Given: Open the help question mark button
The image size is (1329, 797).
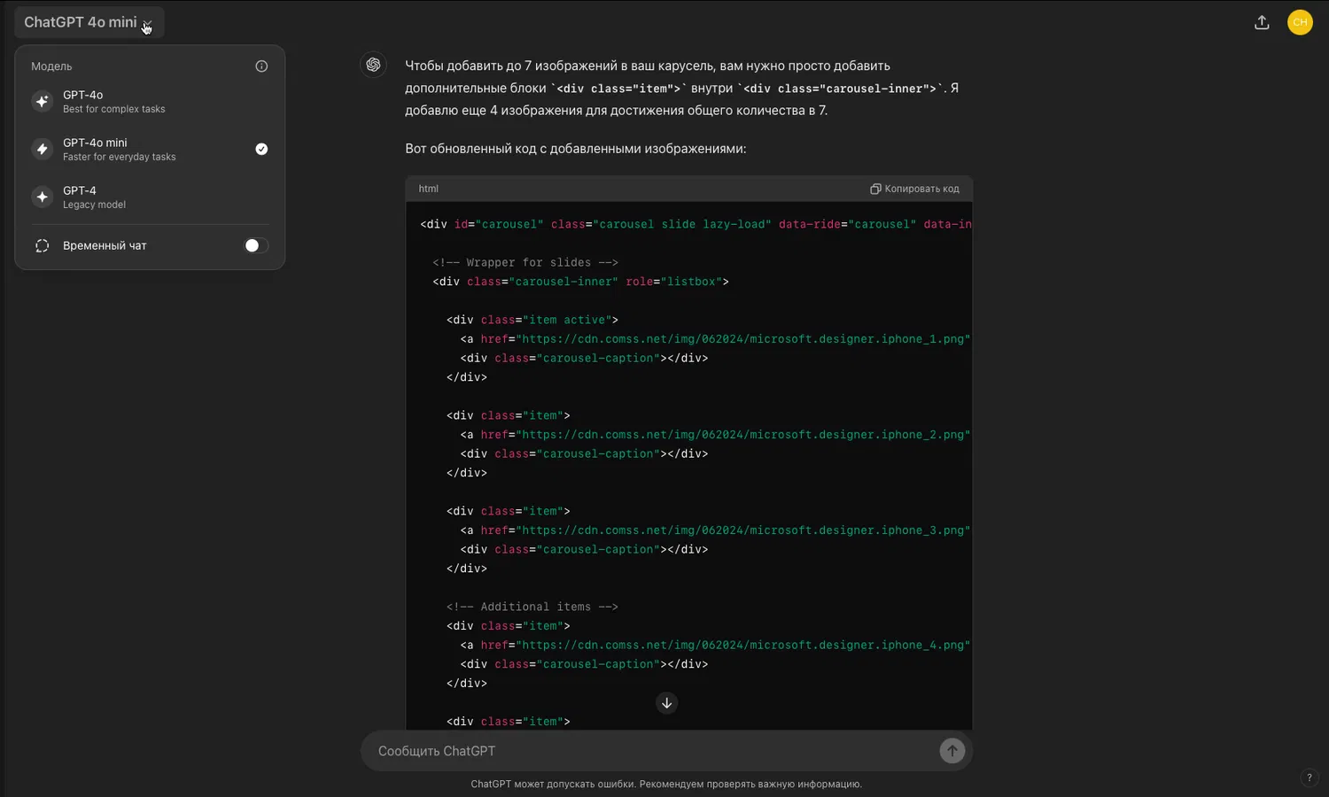Looking at the screenshot, I should pyautogui.click(x=1310, y=778).
